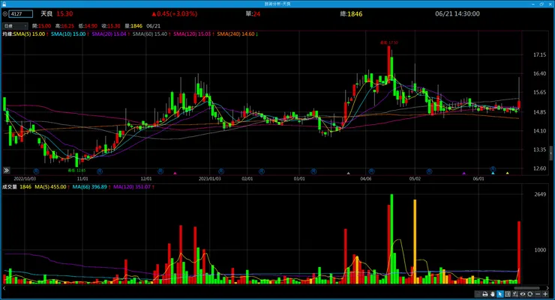Click the monthly marker circle near 2022/10/03
555x300 pixels.
click(x=36, y=171)
